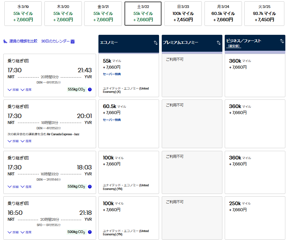Select the 水 3/19 date tab
Image resolution: width=288 pixels, height=240 pixels.
pyautogui.click(x=23, y=14)
